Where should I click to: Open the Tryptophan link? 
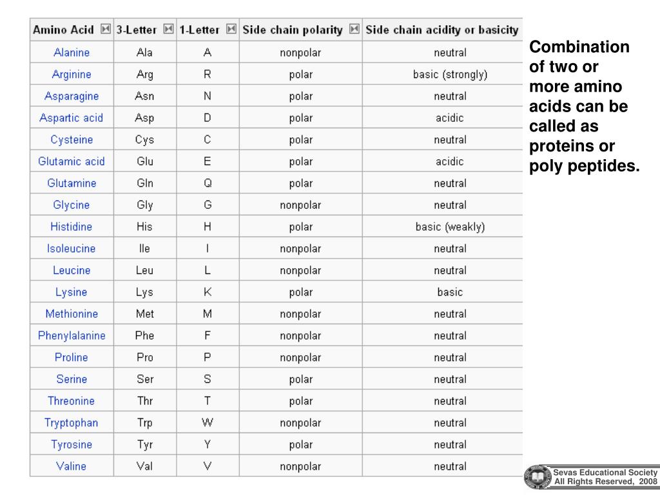coord(71,423)
